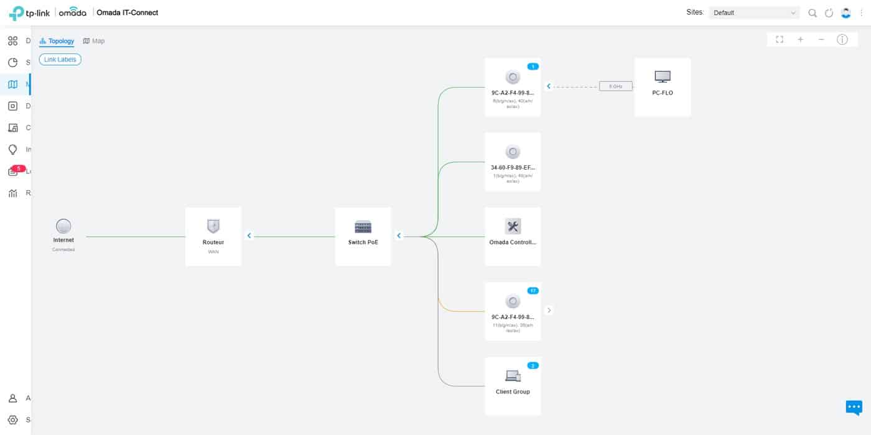
Task: Open the Omada Controller device node
Action: point(512,235)
